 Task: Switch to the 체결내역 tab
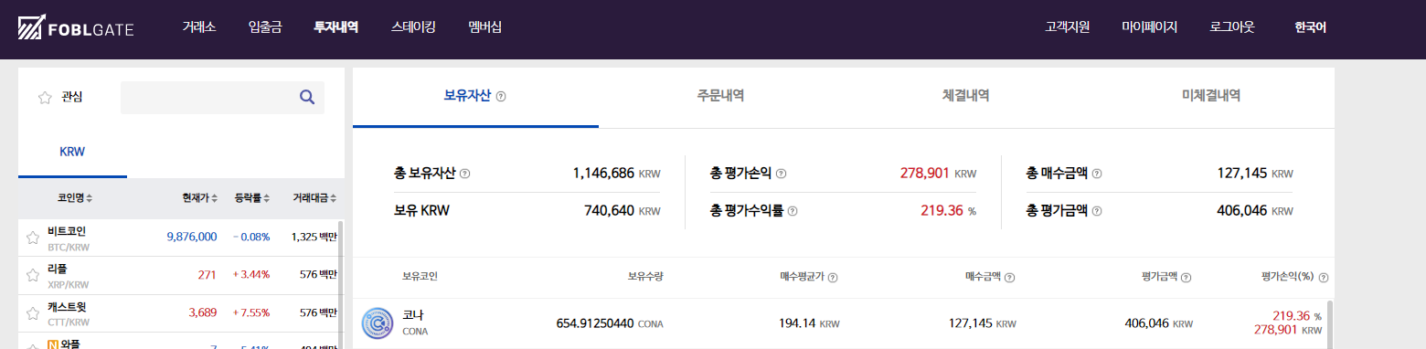(965, 97)
